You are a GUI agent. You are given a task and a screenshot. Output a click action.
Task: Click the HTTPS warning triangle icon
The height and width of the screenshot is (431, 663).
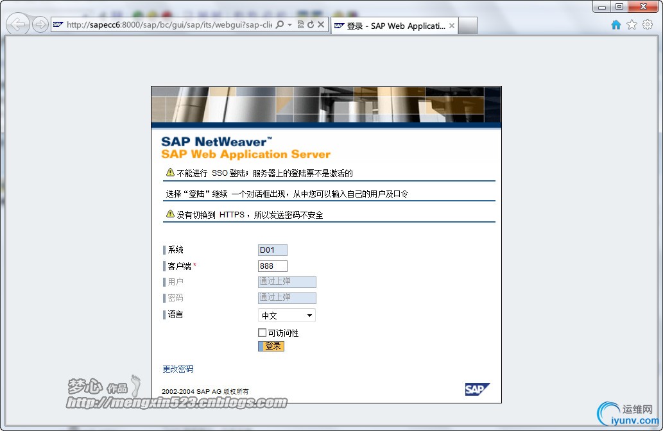click(170, 214)
